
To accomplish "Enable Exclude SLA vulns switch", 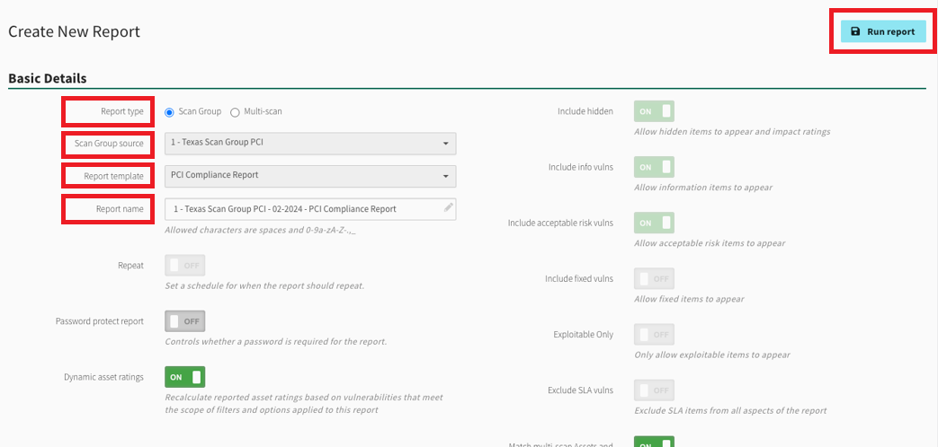I will tap(654, 390).
